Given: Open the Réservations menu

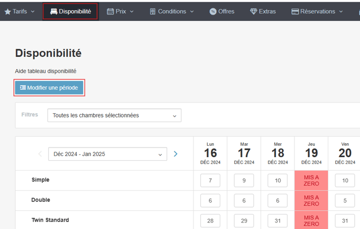Looking at the screenshot, I should 318,11.
